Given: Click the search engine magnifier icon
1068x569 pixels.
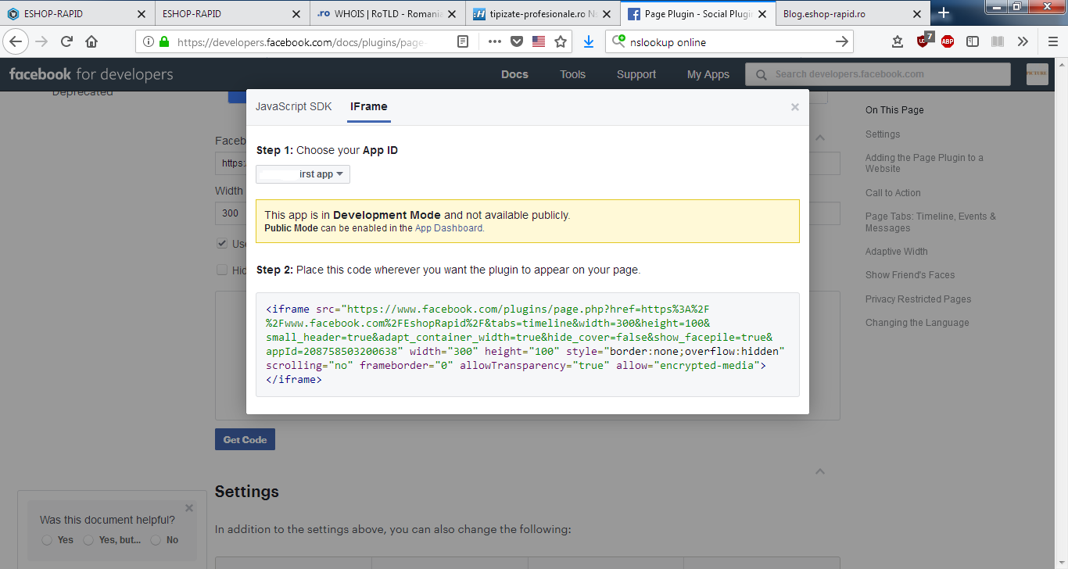Looking at the screenshot, I should pyautogui.click(x=618, y=41).
